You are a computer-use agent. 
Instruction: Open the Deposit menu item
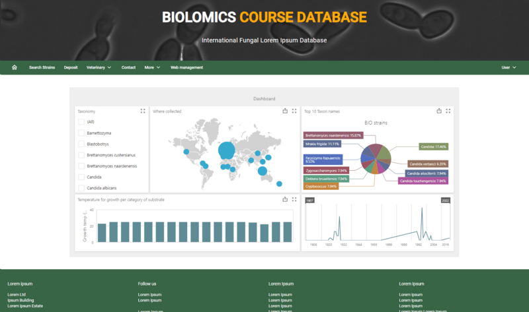71,67
